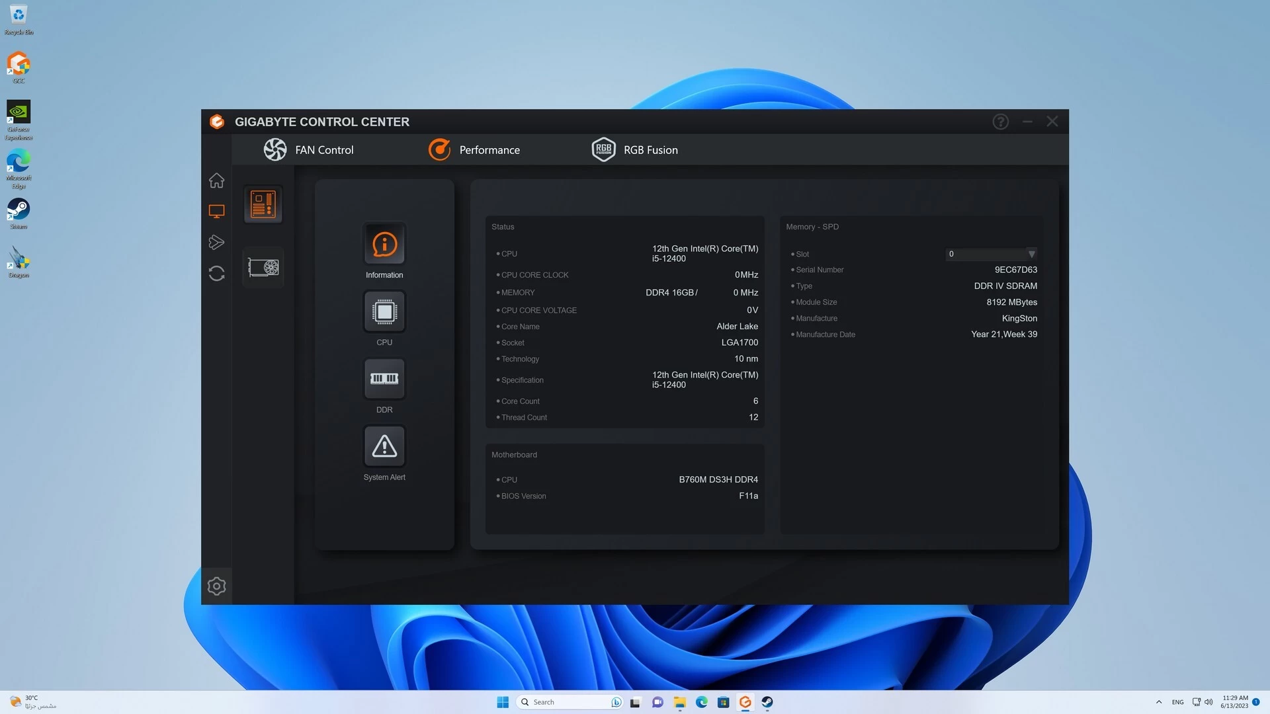Select the CPU section icon

pos(384,311)
